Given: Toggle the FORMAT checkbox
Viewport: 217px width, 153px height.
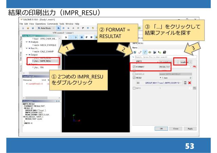Looking at the screenshot, I should point(134,67).
